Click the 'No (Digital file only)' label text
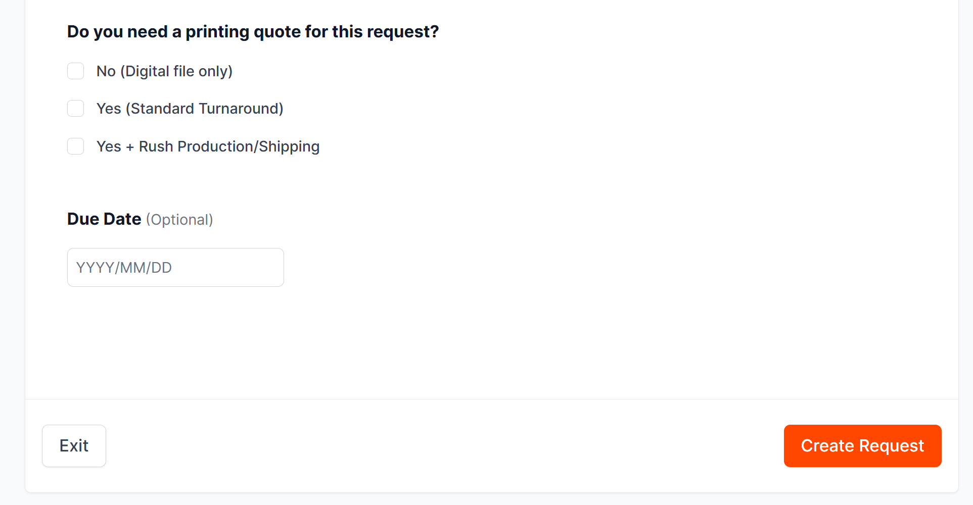Screen dimensions: 973x505 click(164, 71)
